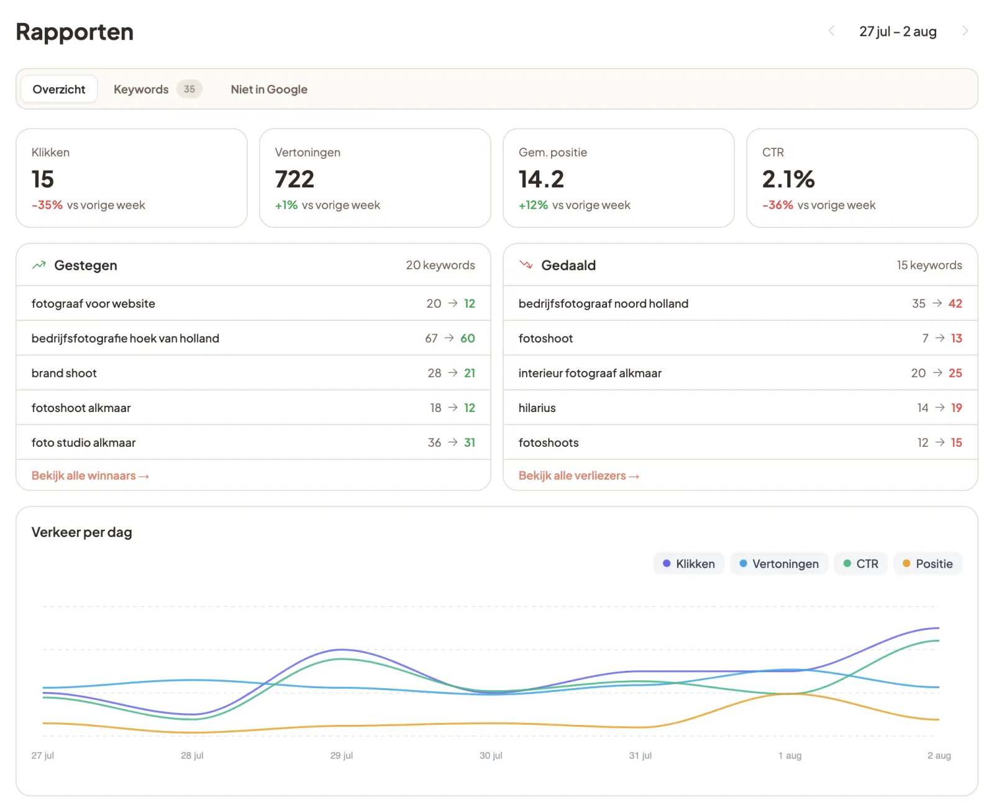Toggle the Positie legend with orange dot
Viewport: 994px width, 808px height.
(928, 563)
